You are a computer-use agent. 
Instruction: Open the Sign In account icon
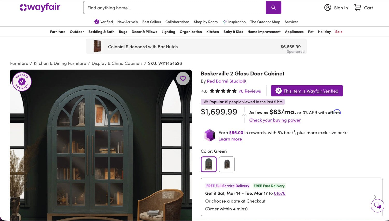pyautogui.click(x=328, y=8)
